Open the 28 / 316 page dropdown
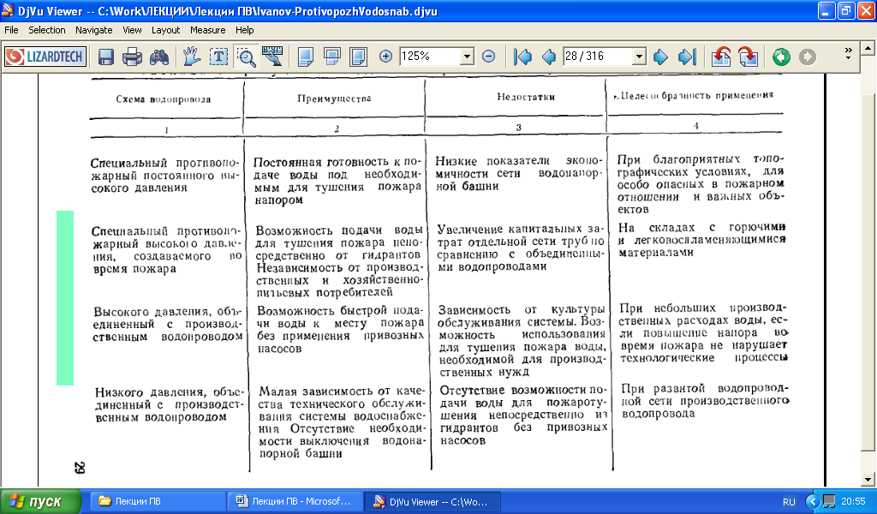 [x=639, y=57]
